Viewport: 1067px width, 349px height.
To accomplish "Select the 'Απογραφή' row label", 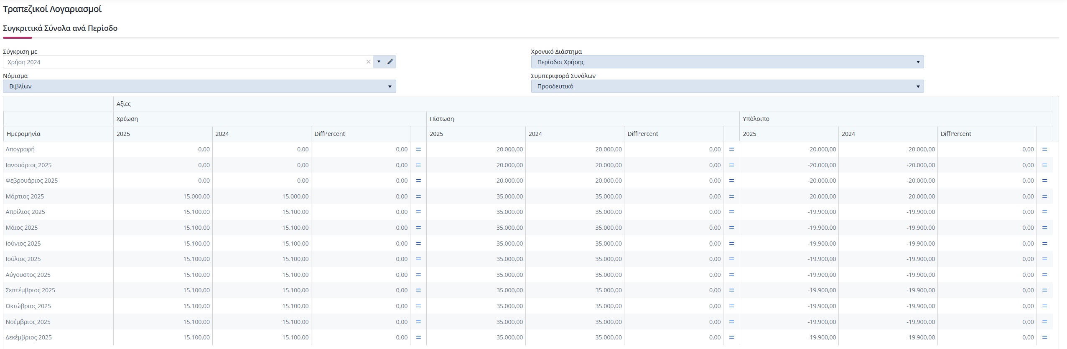I will pyautogui.click(x=20, y=149).
